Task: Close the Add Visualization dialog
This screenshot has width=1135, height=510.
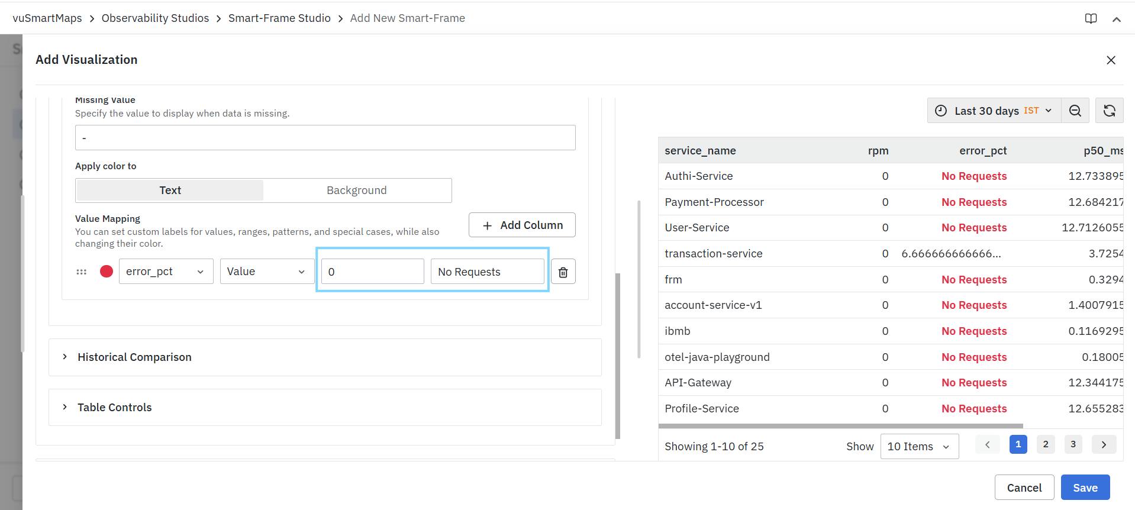Action: click(x=1111, y=60)
